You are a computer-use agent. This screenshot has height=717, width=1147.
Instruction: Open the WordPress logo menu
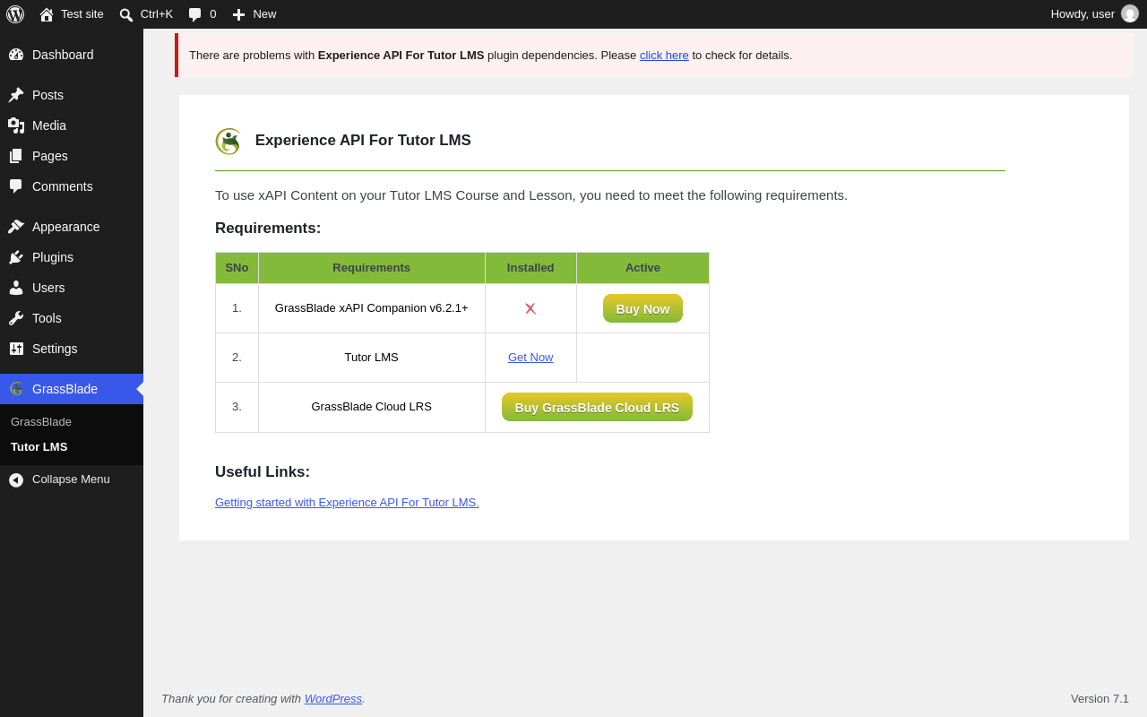click(15, 14)
